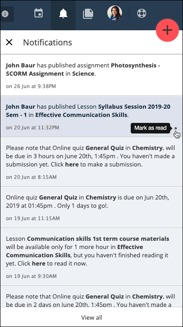Open the help lifebuoy icon

[x=142, y=14]
